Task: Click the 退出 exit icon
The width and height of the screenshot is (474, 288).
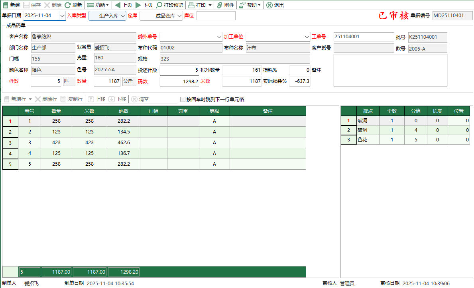Action: click(x=274, y=5)
